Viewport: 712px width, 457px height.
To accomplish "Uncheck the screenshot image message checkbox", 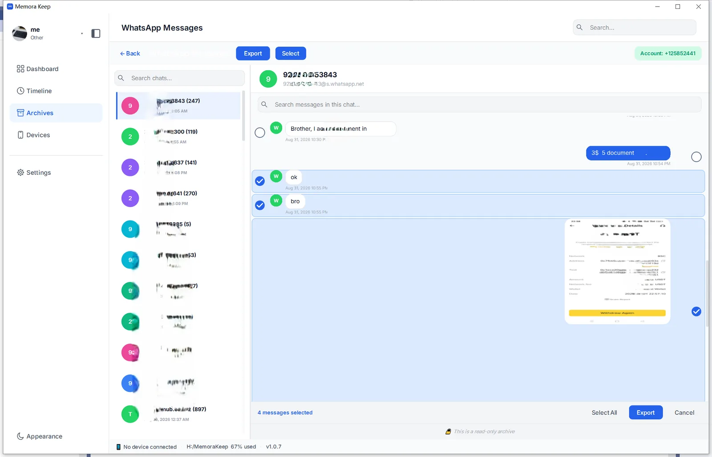I will click(x=696, y=312).
